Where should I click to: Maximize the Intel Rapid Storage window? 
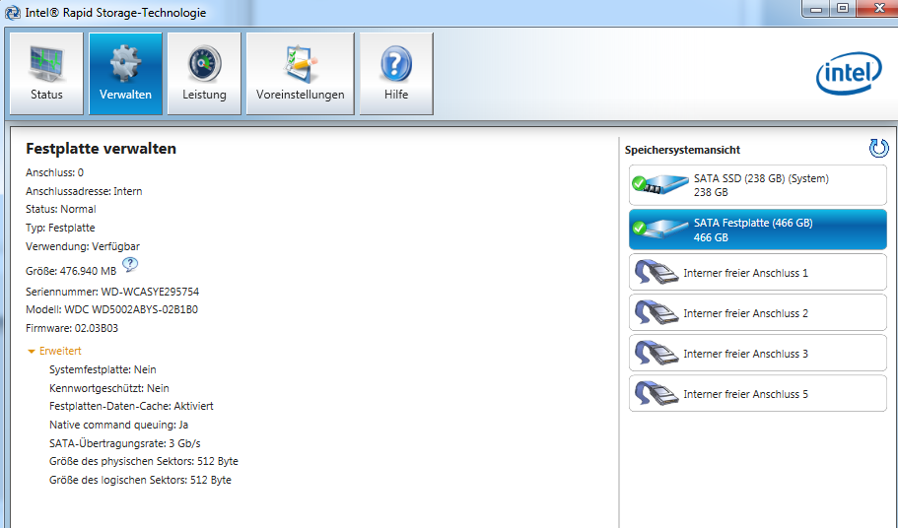click(x=843, y=9)
